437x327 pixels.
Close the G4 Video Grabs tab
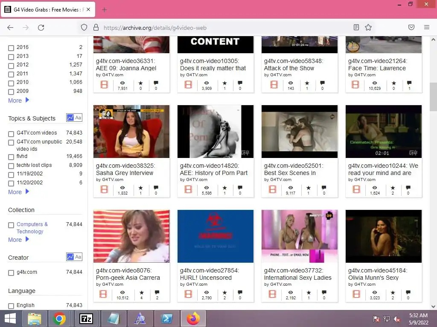click(x=88, y=9)
